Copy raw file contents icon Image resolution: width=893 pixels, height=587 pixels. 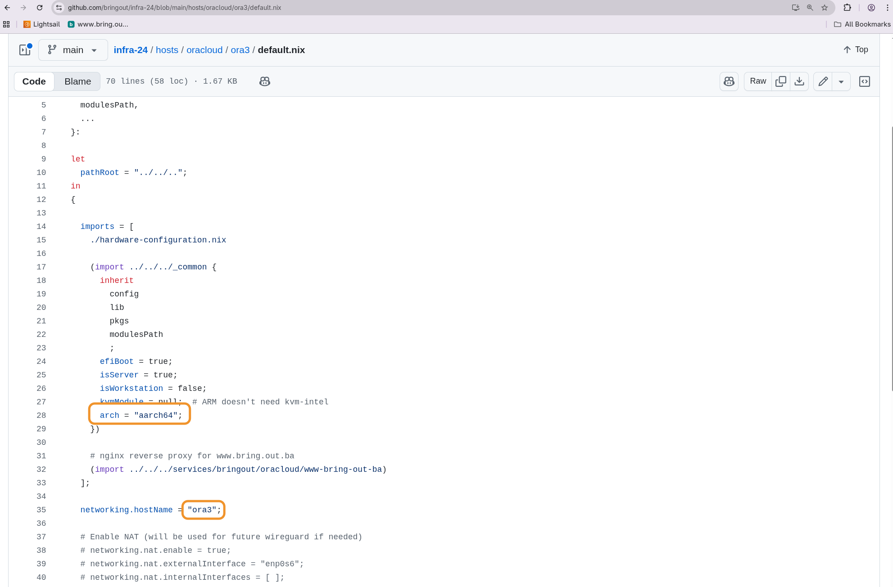point(781,81)
